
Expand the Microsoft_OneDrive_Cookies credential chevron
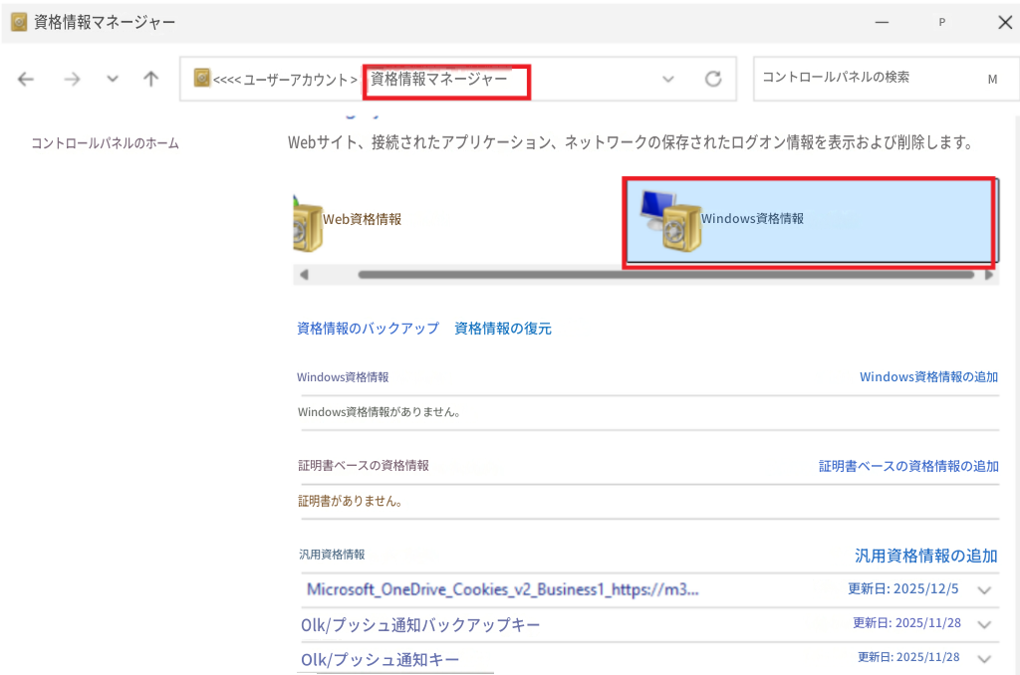(x=984, y=590)
